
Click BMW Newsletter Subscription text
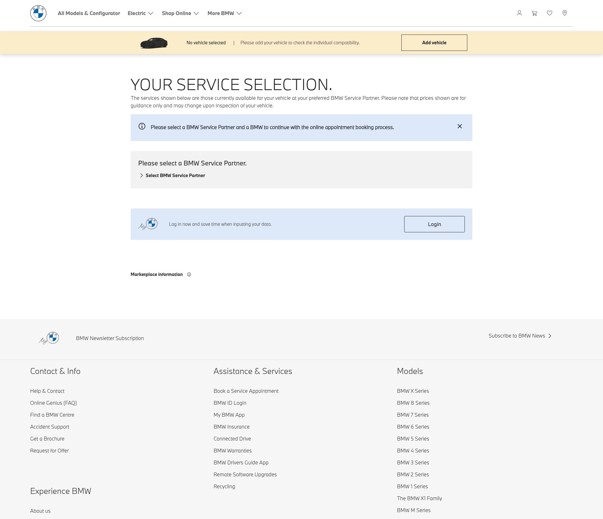point(110,338)
